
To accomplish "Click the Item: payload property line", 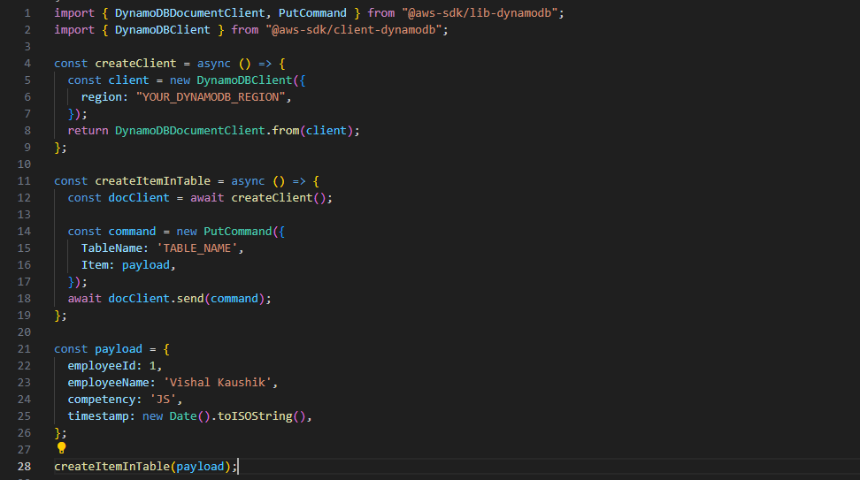I will pos(128,265).
